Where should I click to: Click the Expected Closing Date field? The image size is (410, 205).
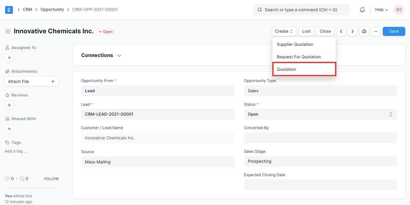click(320, 185)
